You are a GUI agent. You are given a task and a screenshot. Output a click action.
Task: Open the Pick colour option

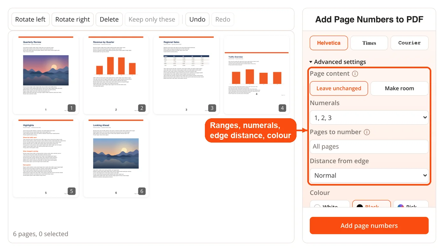tap(411, 204)
